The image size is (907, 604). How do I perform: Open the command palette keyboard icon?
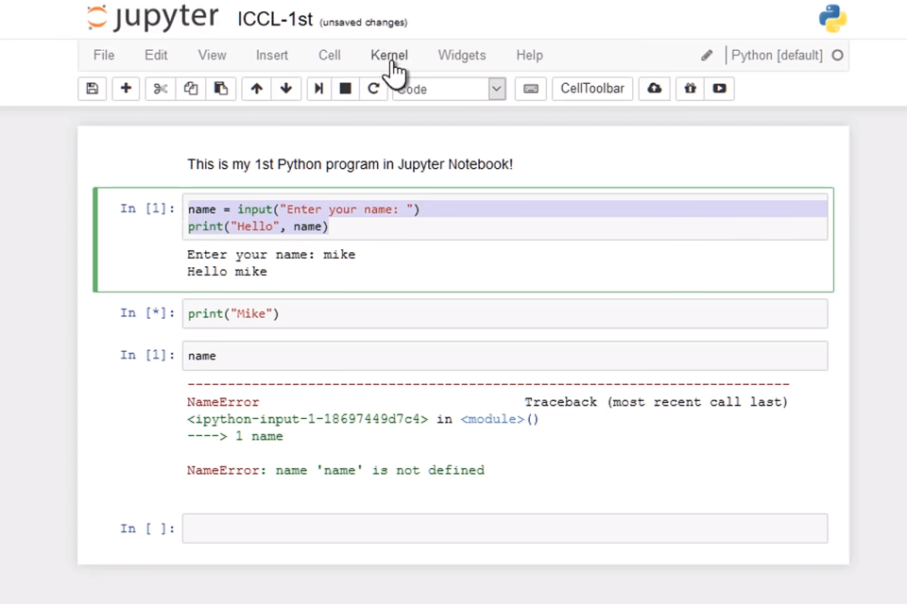[x=530, y=88]
